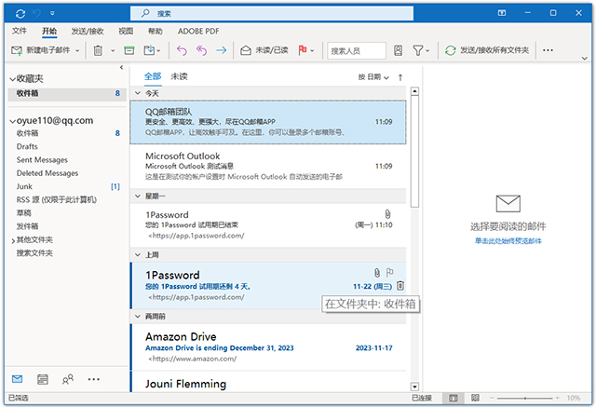Expand the delete options dropdown arrow
The height and width of the screenshot is (407, 596).
[x=113, y=50]
